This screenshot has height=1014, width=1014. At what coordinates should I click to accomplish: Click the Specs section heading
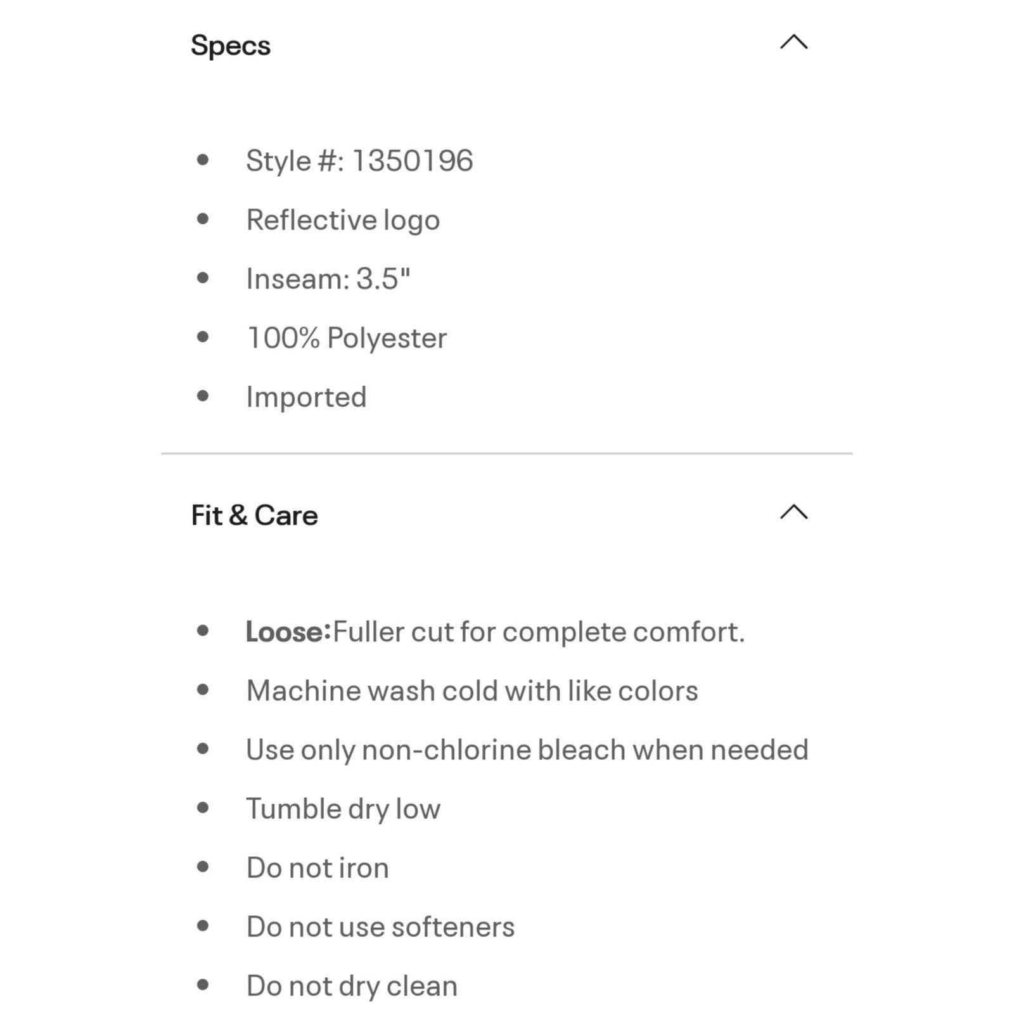pos(231,46)
